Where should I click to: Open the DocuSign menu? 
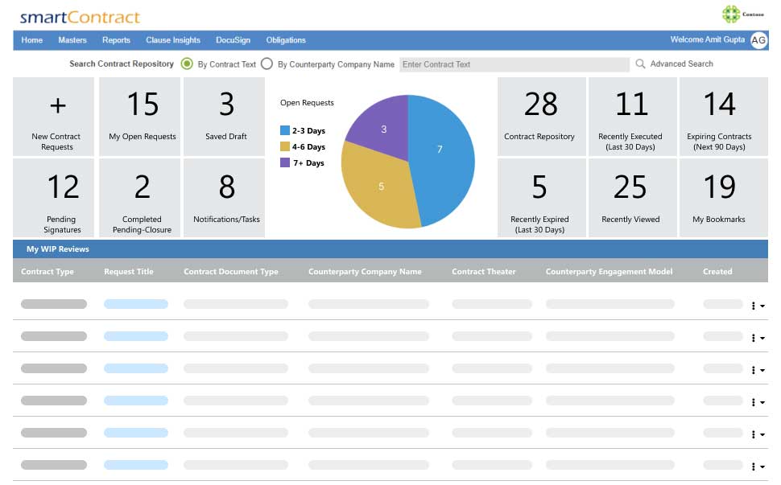pyautogui.click(x=233, y=40)
